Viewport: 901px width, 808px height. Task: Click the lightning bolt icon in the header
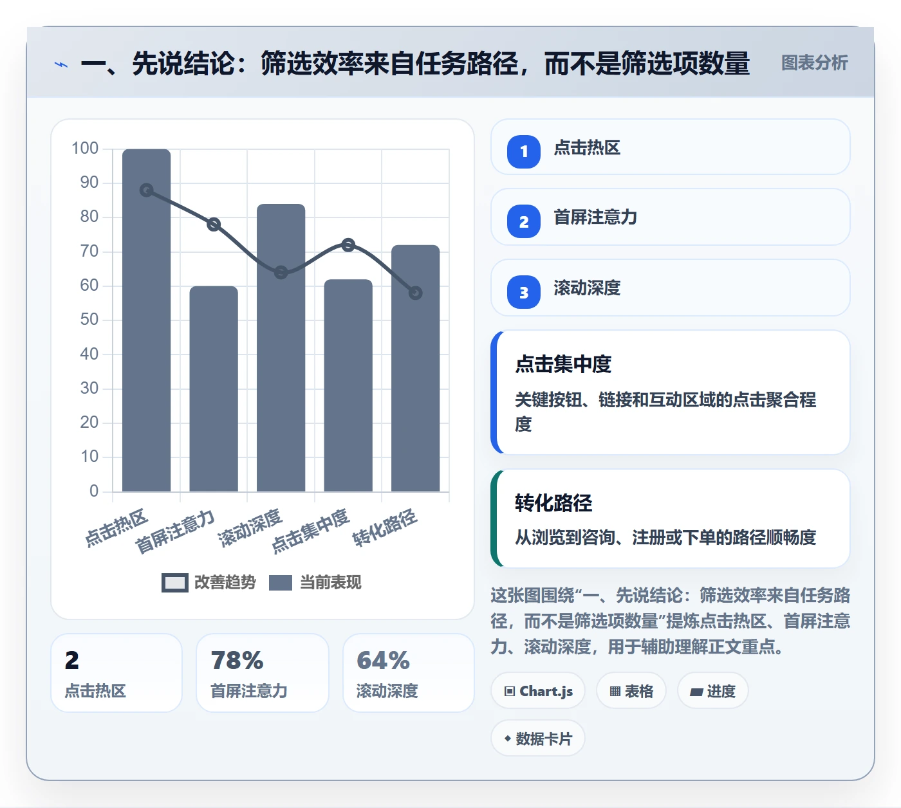click(x=61, y=64)
